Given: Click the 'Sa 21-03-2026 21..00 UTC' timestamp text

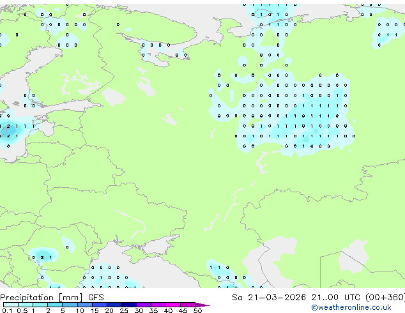Looking at the screenshot, I should click(296, 298).
